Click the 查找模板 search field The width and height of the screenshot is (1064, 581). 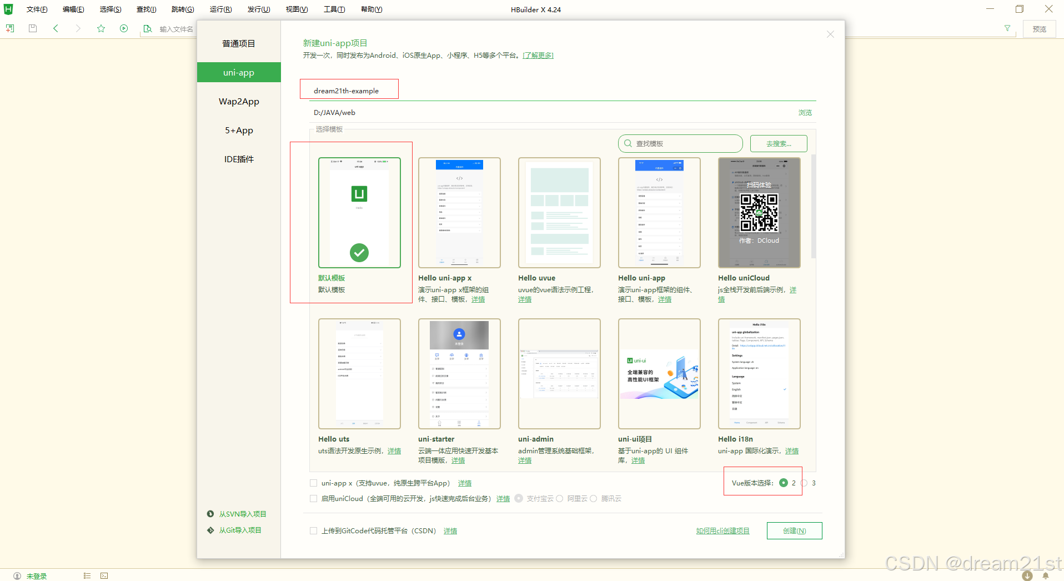[680, 143]
